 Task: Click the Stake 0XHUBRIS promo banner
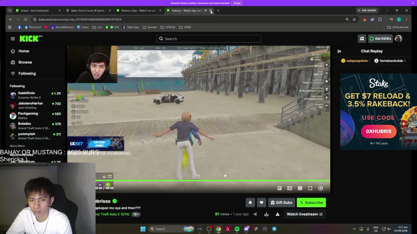tap(379, 112)
